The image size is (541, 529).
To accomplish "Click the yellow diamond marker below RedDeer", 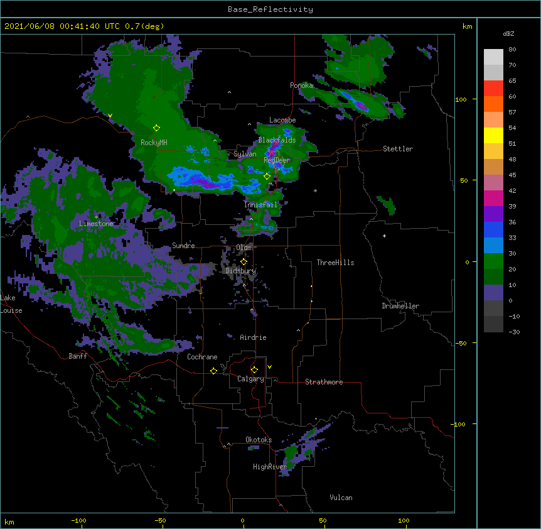I will pyautogui.click(x=267, y=177).
